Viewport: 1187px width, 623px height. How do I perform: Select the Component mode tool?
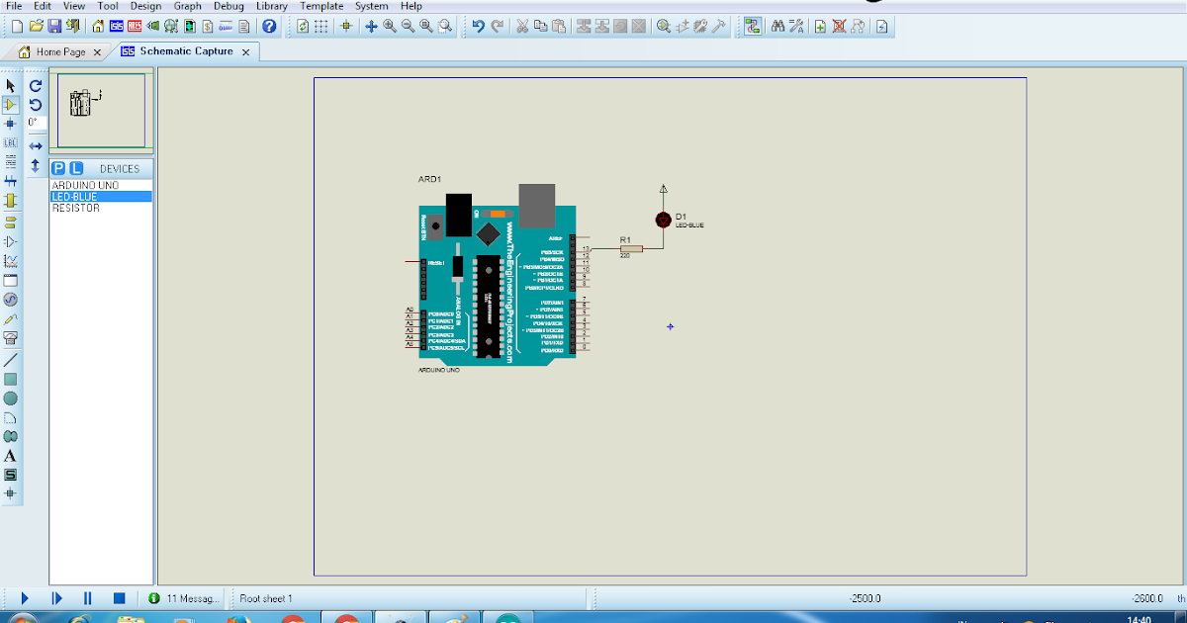coord(10,105)
